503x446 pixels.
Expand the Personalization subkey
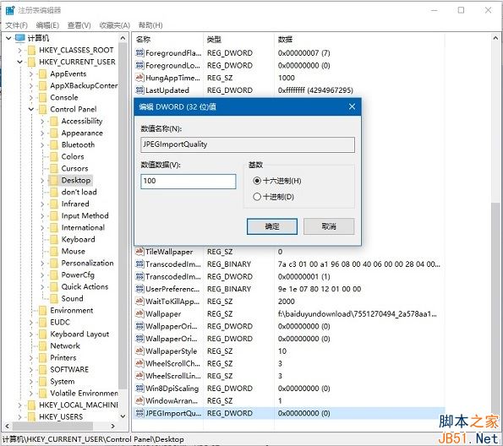click(x=42, y=264)
